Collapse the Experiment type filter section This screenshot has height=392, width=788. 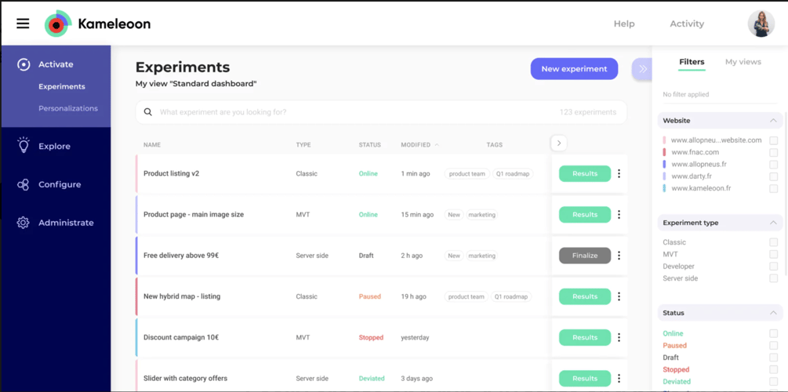pos(773,223)
